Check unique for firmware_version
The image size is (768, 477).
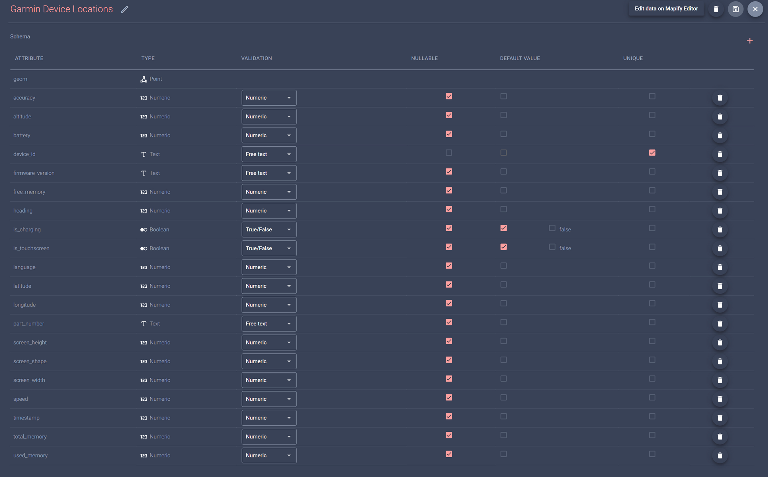pyautogui.click(x=652, y=172)
